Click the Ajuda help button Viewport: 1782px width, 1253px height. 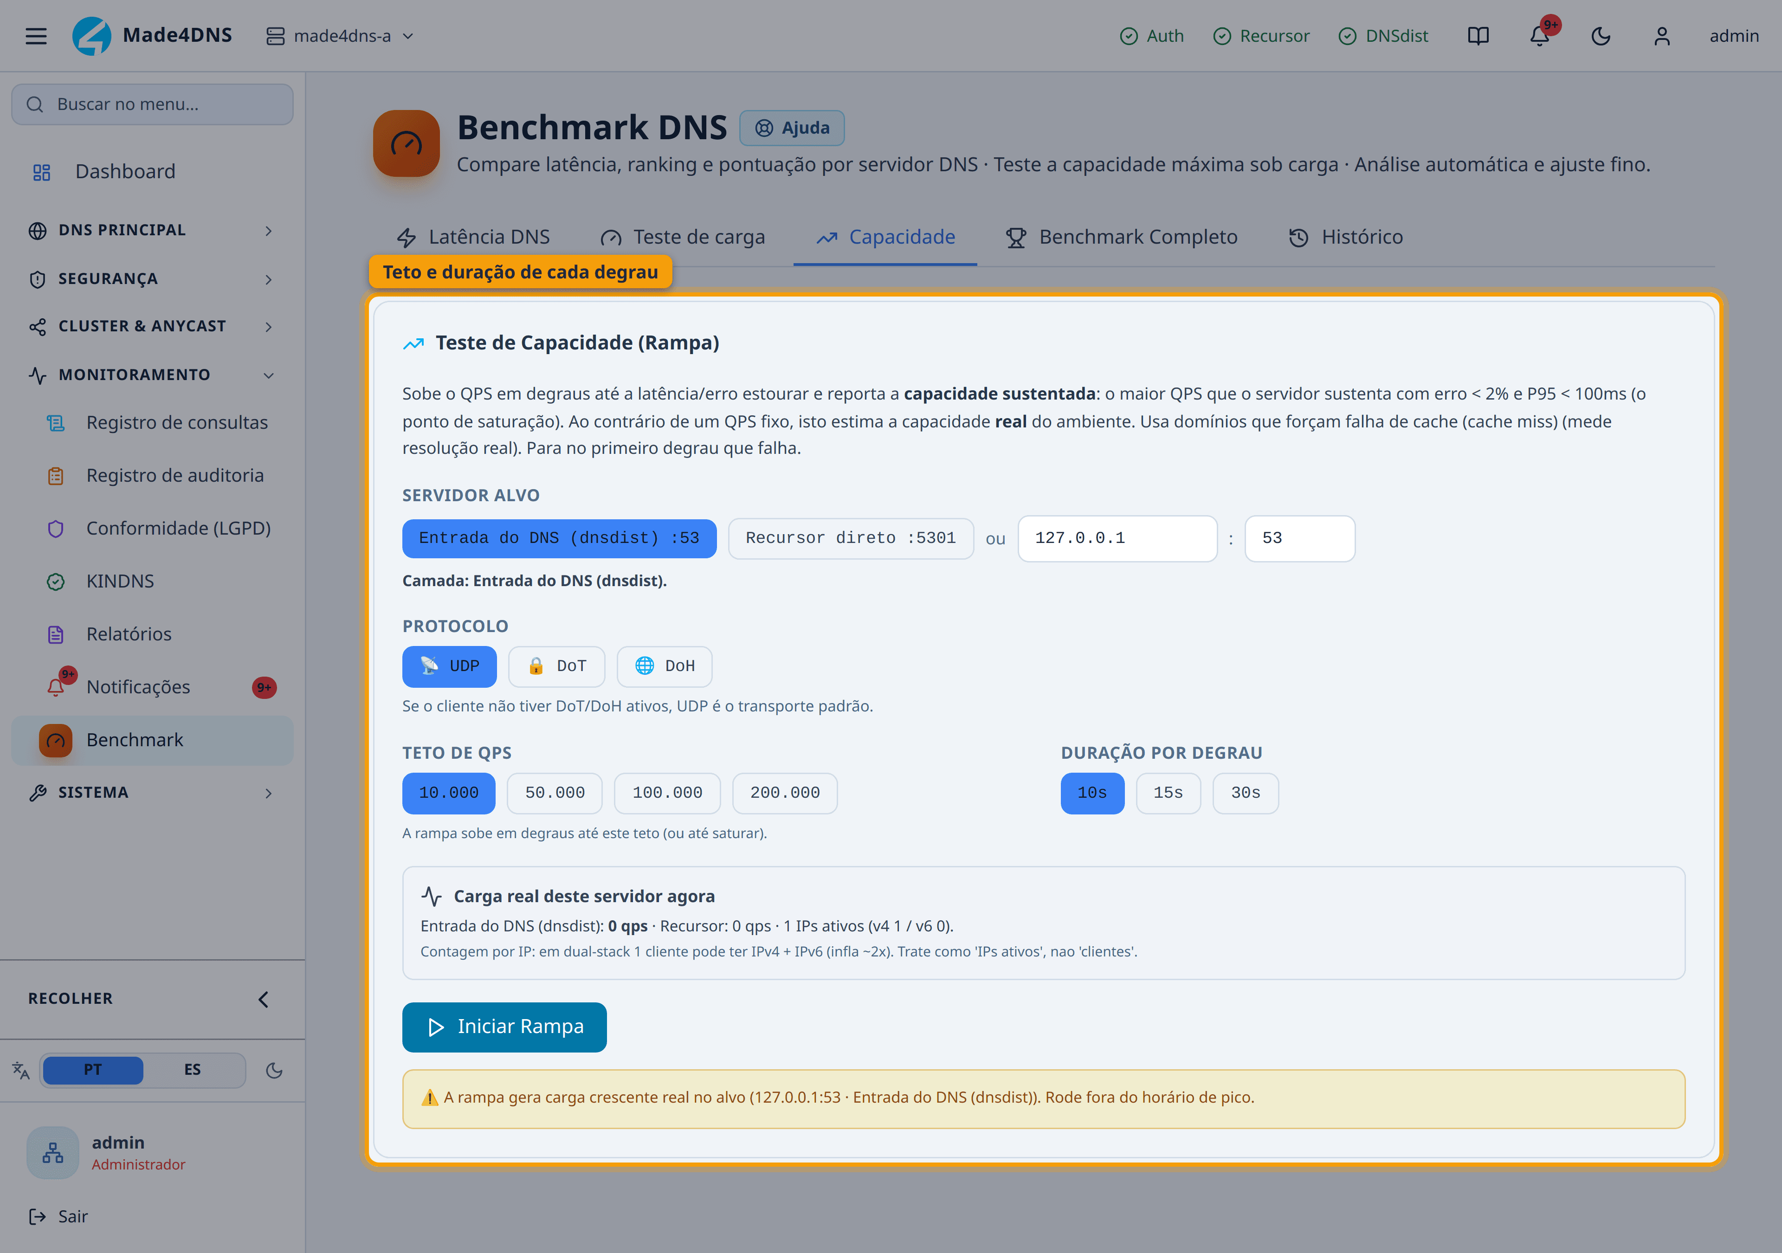(x=792, y=128)
